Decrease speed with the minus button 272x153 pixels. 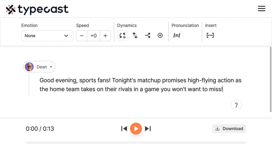point(82,36)
